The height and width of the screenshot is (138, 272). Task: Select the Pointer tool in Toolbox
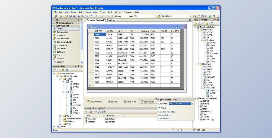click(66, 29)
